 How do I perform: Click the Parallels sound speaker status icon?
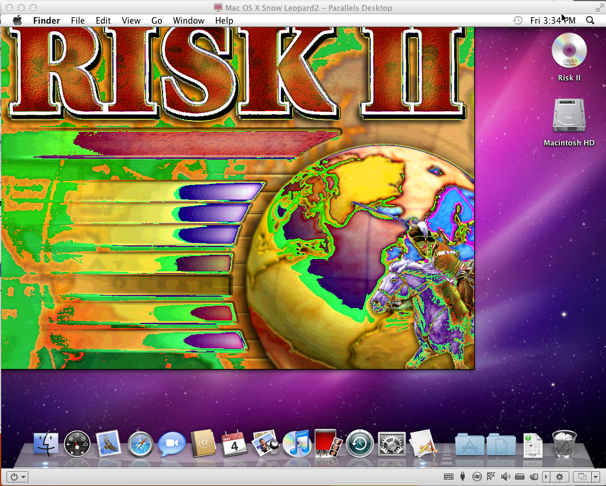pyautogui.click(x=505, y=477)
